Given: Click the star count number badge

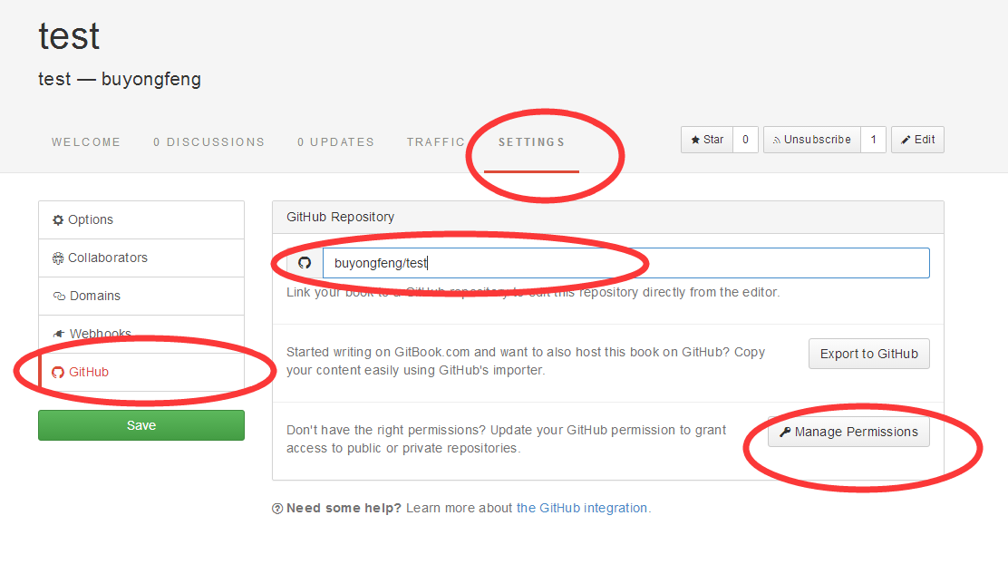Looking at the screenshot, I should [745, 140].
